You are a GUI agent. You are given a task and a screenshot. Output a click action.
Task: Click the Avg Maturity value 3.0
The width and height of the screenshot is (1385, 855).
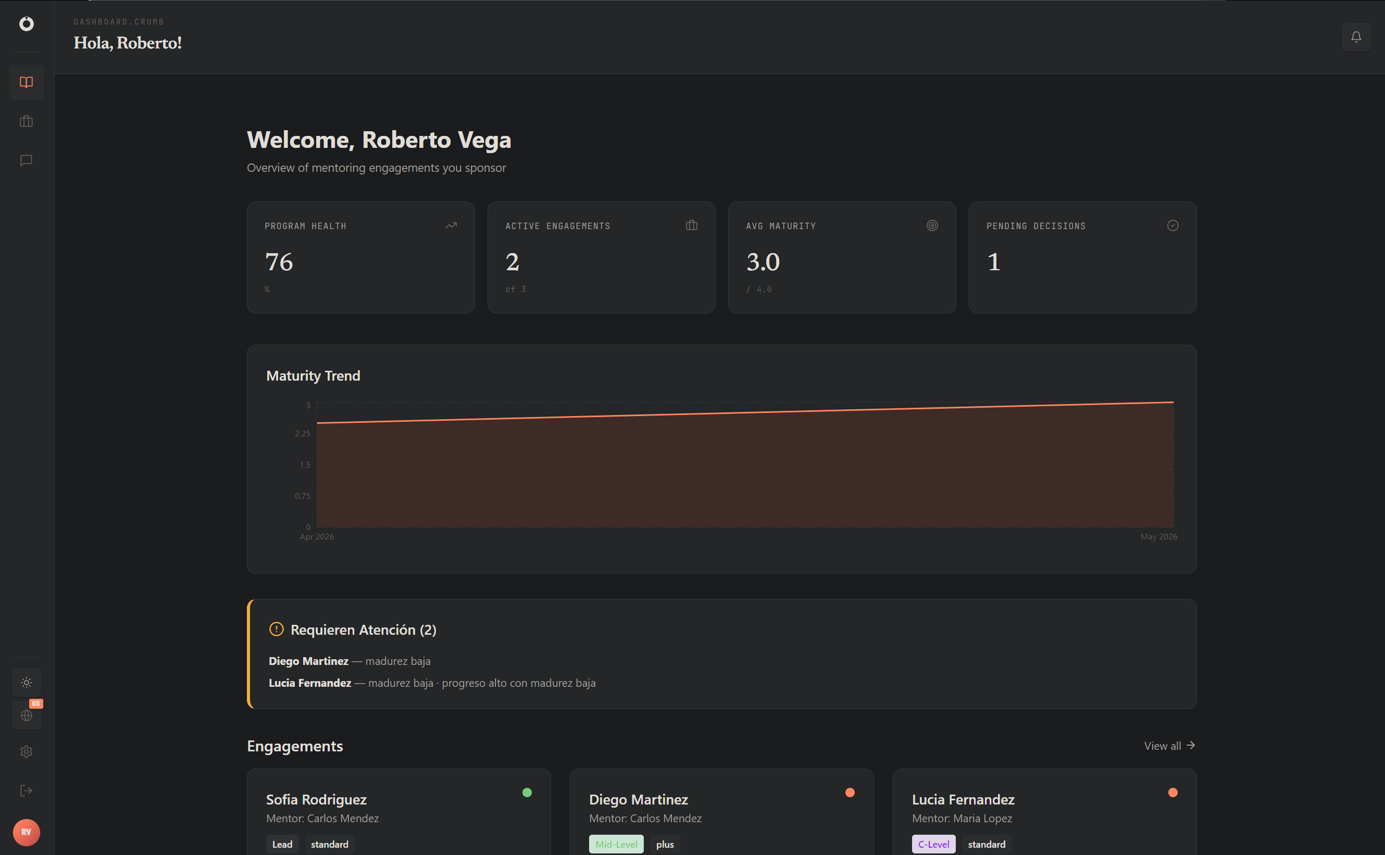click(x=763, y=262)
